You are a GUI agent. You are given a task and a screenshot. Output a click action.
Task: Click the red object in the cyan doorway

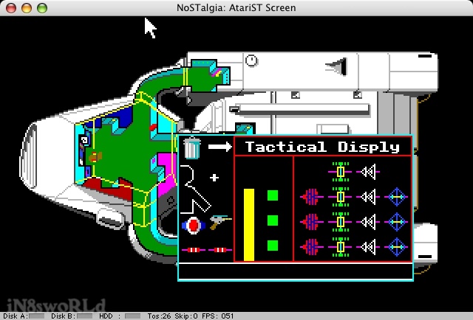pos(153,127)
